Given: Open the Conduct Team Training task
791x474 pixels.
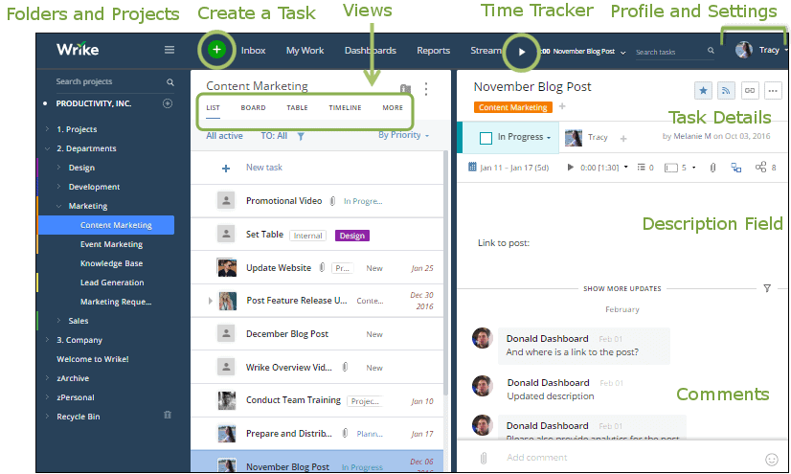Looking at the screenshot, I should [294, 400].
